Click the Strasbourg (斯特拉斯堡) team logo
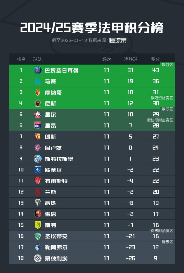 [x=38, y=159]
